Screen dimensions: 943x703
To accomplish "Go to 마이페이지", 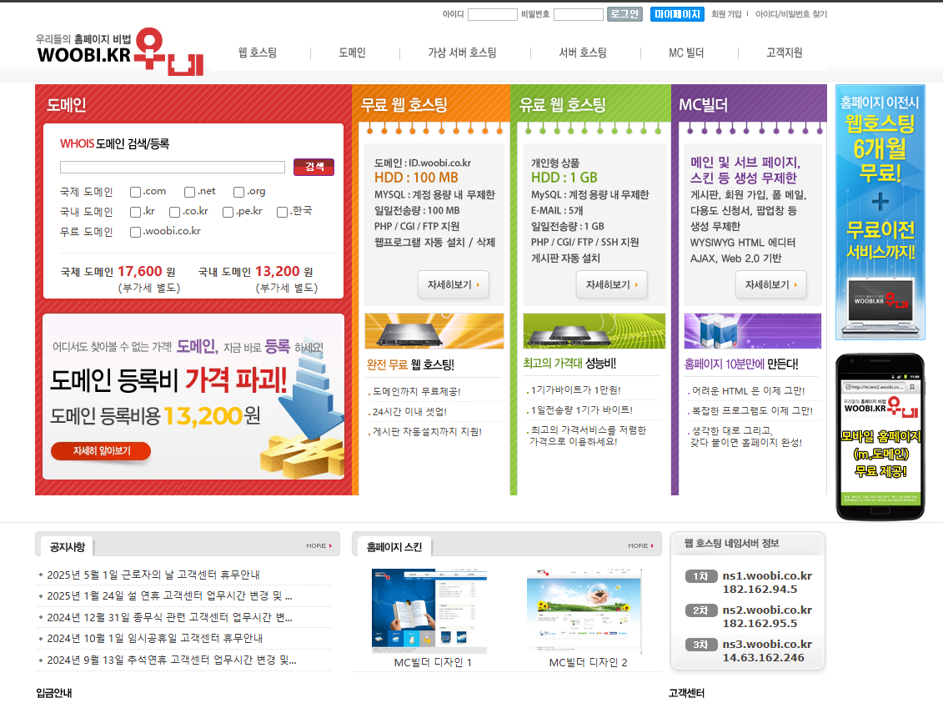I will [677, 14].
